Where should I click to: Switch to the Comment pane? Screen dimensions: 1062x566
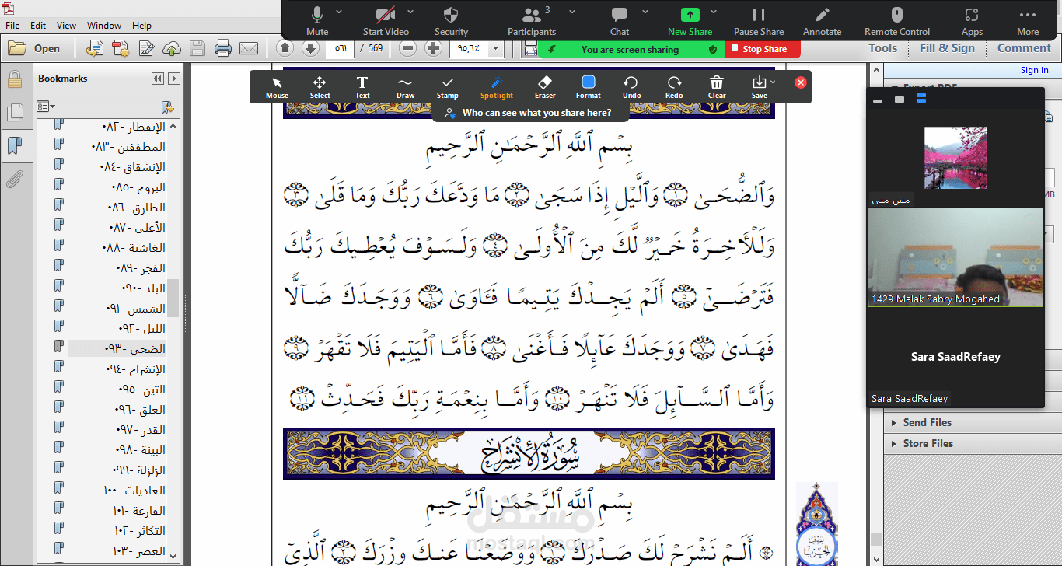pos(1025,48)
